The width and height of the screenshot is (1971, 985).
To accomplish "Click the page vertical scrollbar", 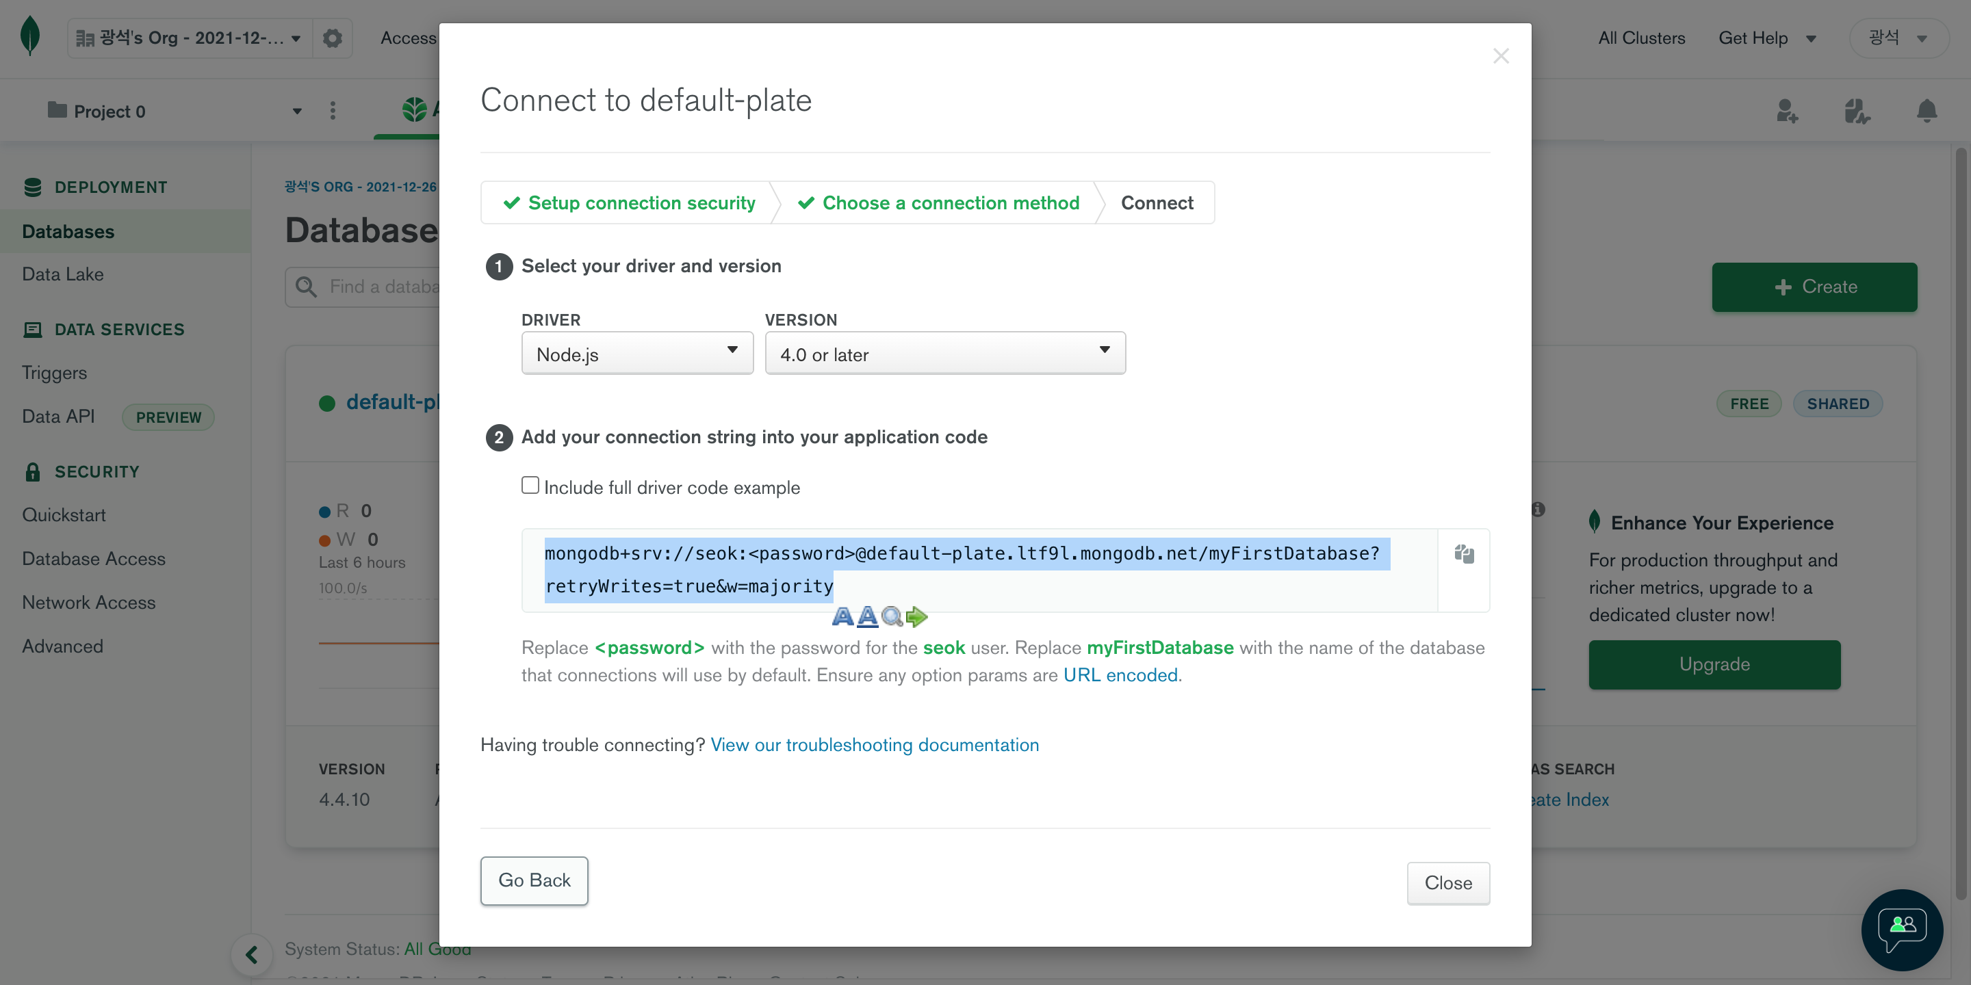I will [x=1960, y=523].
